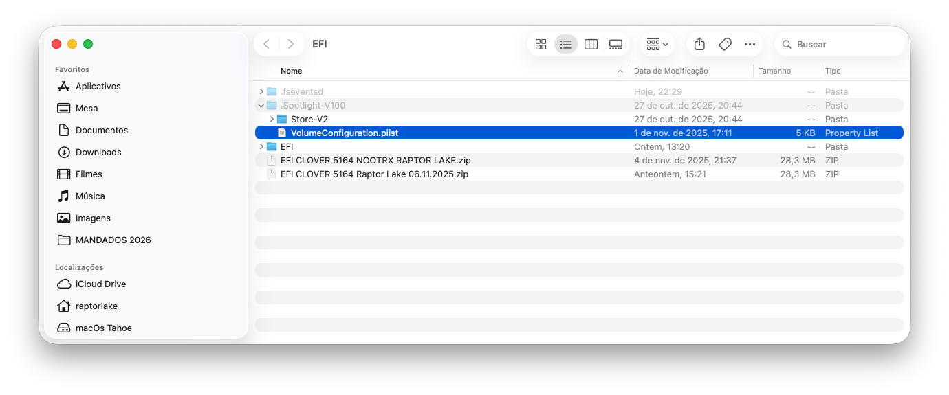Open Aplicativos in the sidebar
This screenshot has height=395, width=949.
(98, 86)
